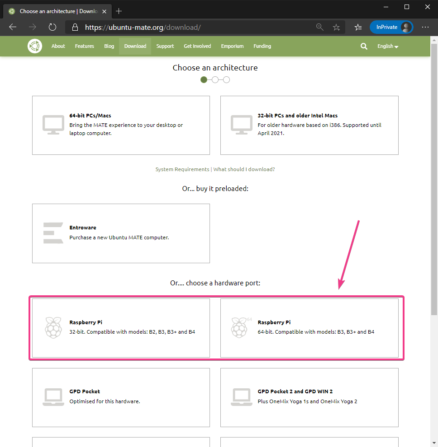Select the browser tab title
Screen dimensions: 438x447
pos(58,11)
